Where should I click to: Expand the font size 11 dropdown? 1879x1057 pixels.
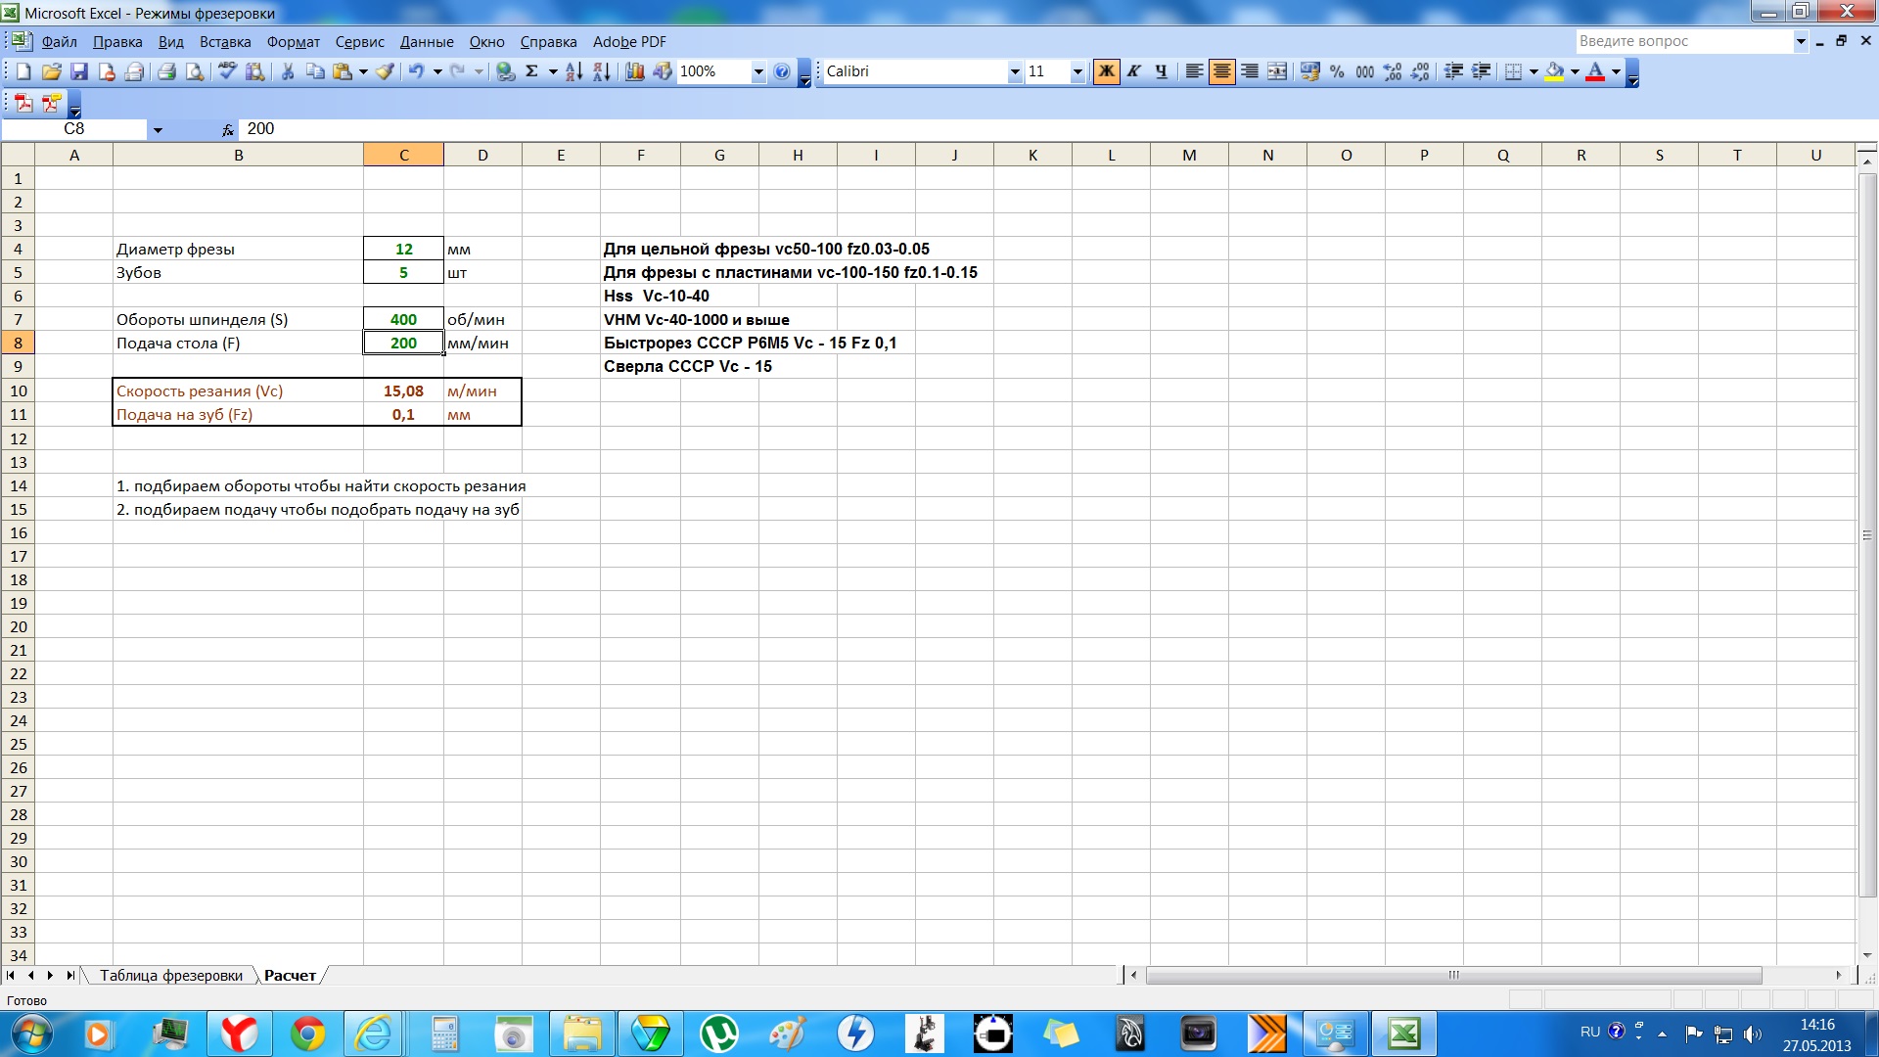coord(1077,71)
